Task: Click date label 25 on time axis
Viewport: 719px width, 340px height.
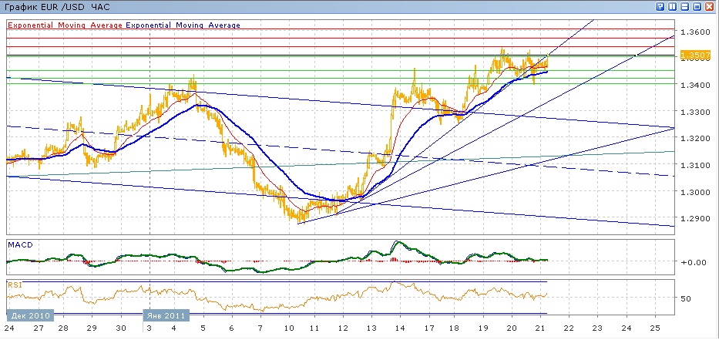Action: (655, 329)
